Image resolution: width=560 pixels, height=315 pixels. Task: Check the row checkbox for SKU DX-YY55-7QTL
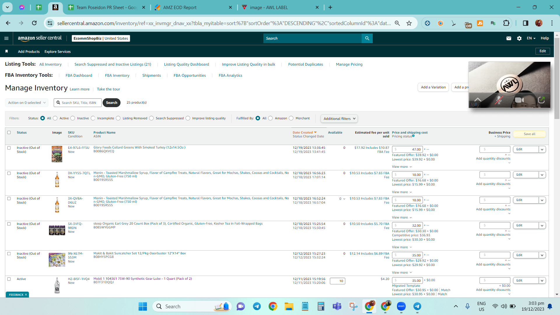[x=9, y=173]
